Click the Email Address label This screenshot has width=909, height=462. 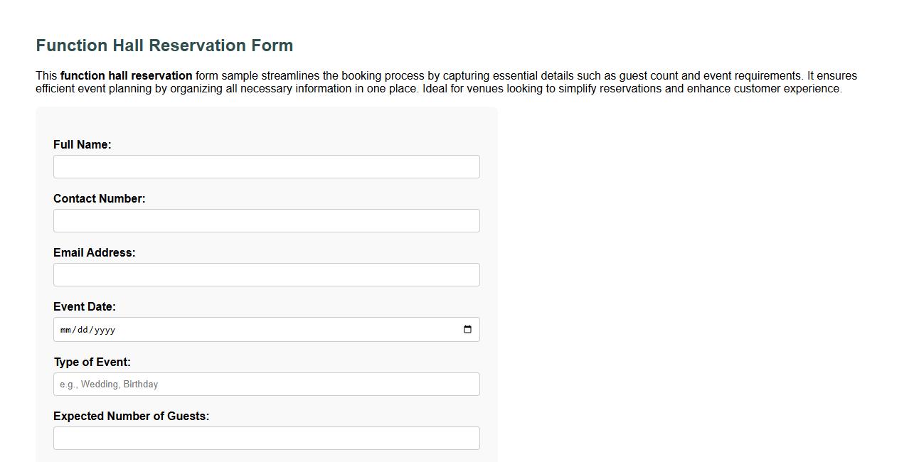pos(94,252)
